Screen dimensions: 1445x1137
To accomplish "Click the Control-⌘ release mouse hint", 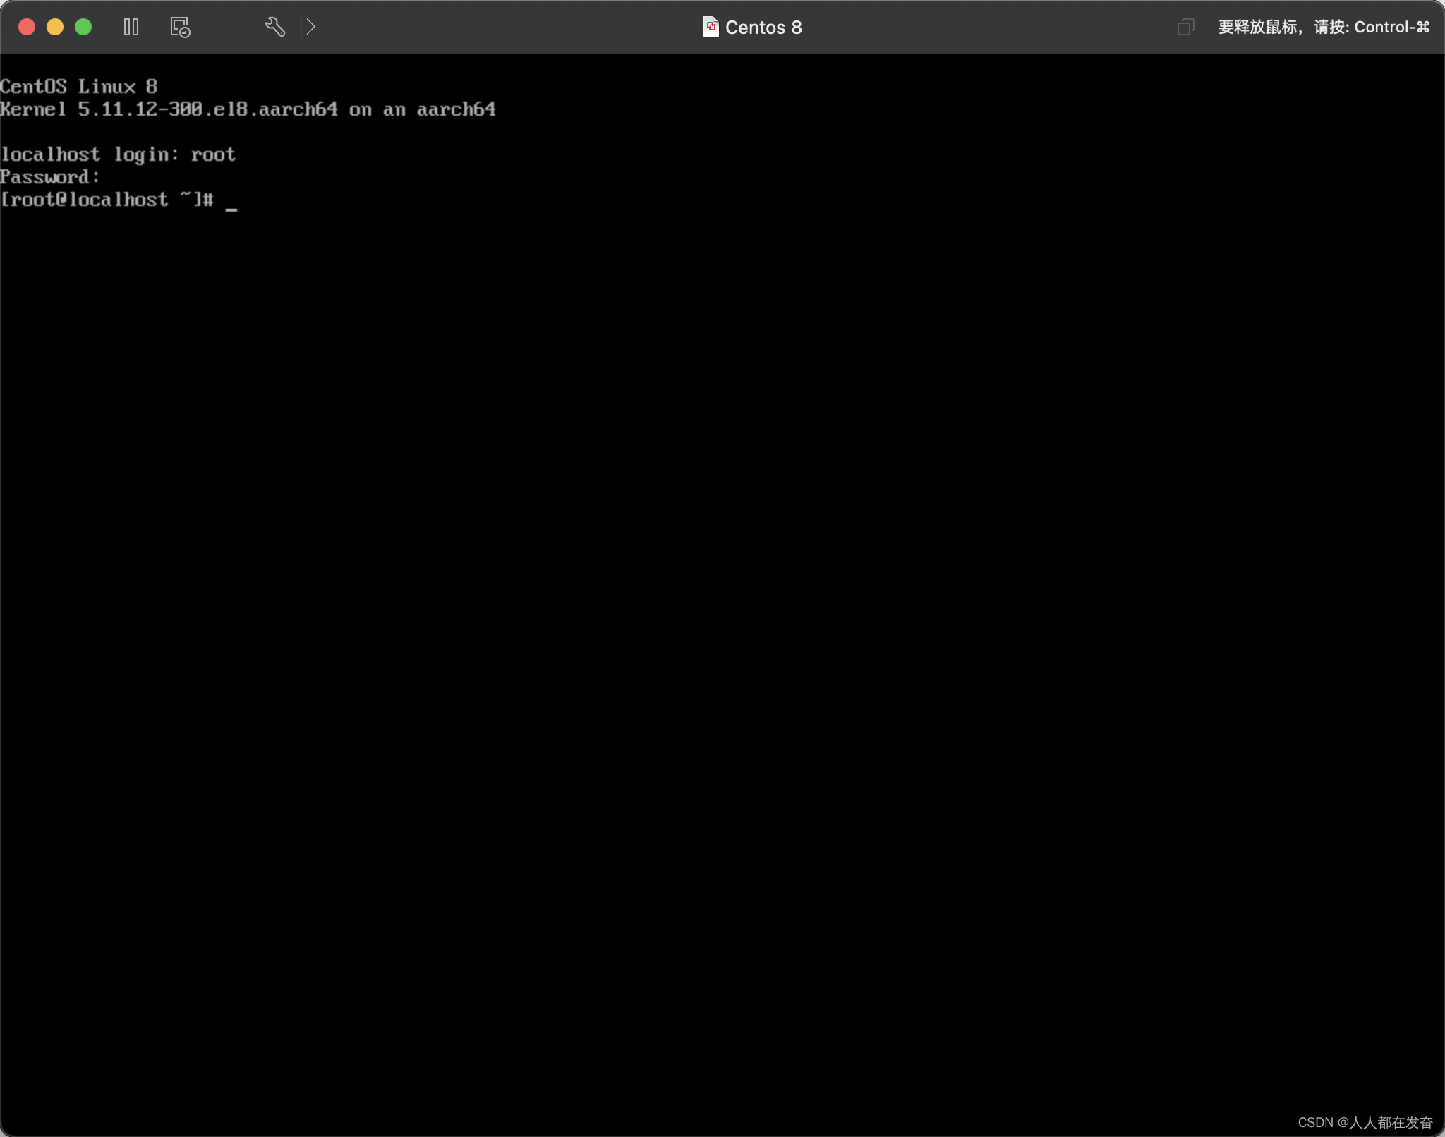I will pos(1324,27).
